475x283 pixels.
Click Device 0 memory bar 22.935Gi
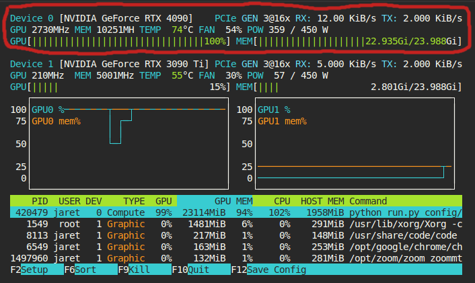pos(349,41)
